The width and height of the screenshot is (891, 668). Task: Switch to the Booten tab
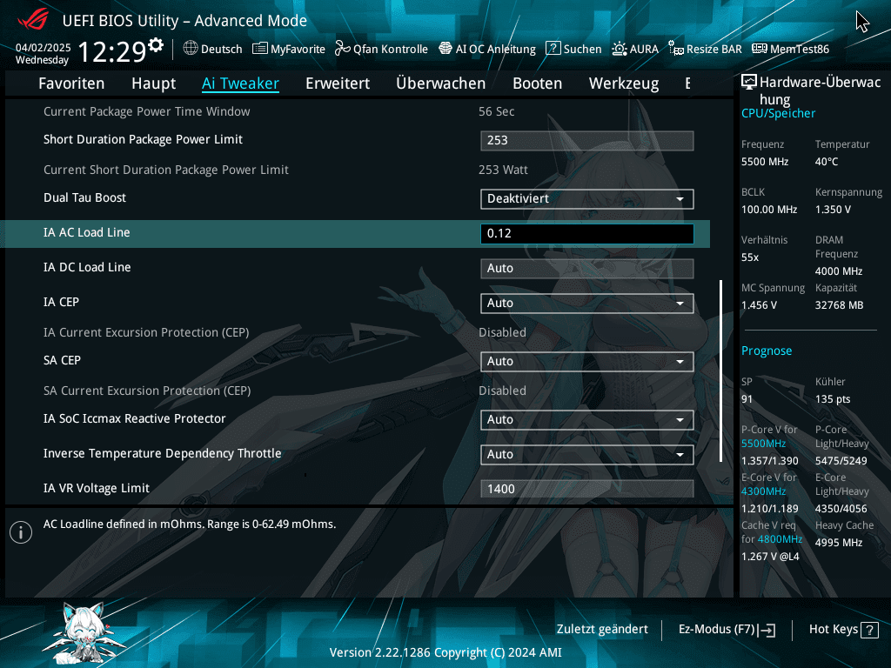point(537,83)
